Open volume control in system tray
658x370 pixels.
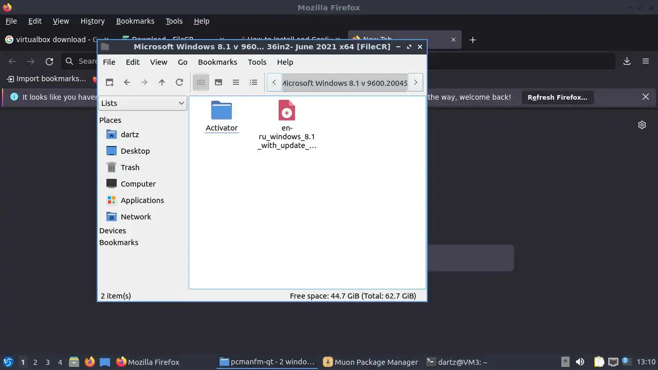580,362
